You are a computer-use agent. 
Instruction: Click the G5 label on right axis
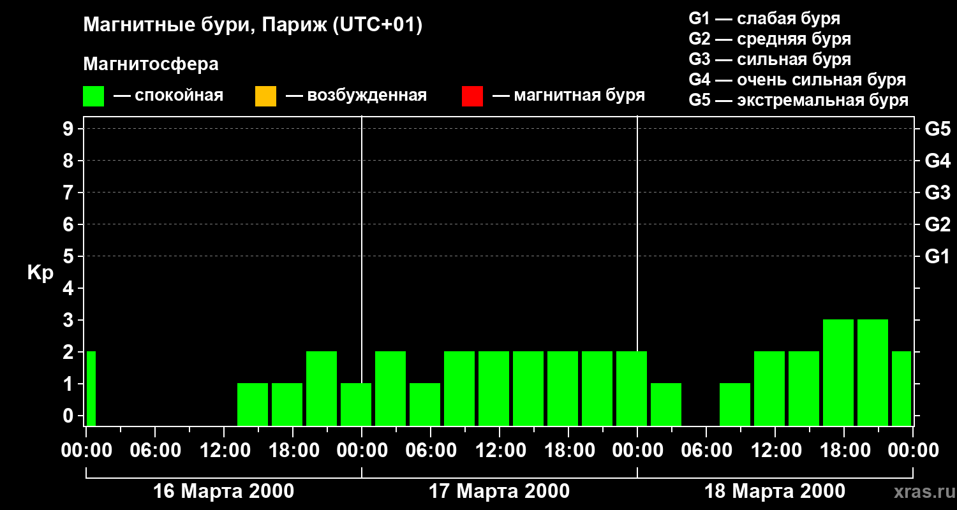point(938,129)
